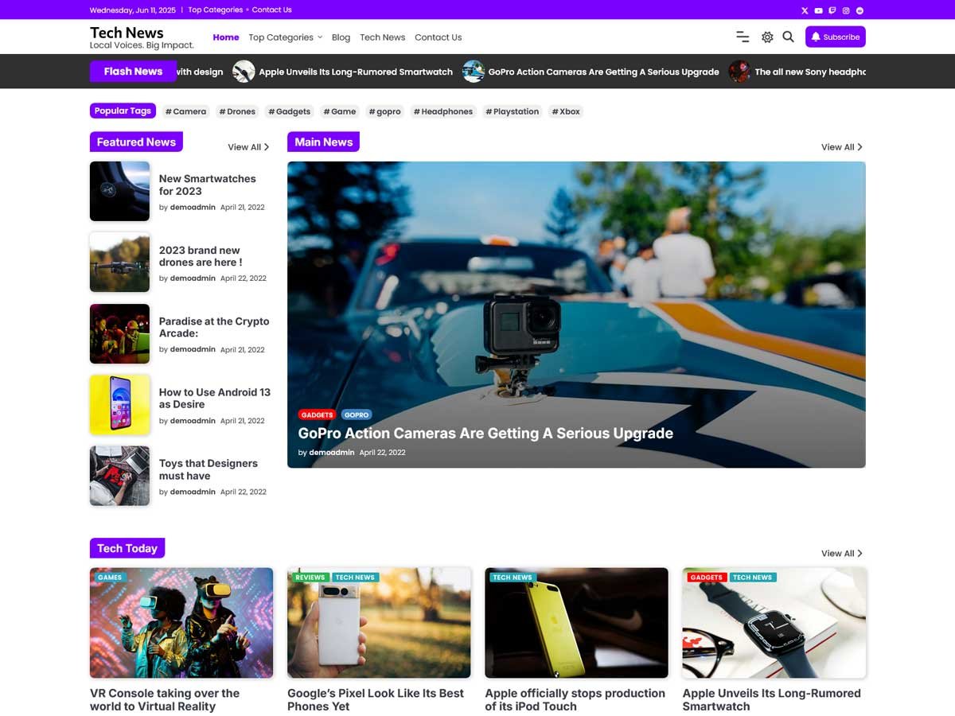Click the GAMES badge on VR card
The width and height of the screenshot is (955, 716).
(110, 578)
